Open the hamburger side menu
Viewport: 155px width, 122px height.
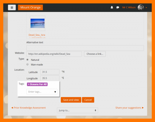pyautogui.click(x=12, y=7)
